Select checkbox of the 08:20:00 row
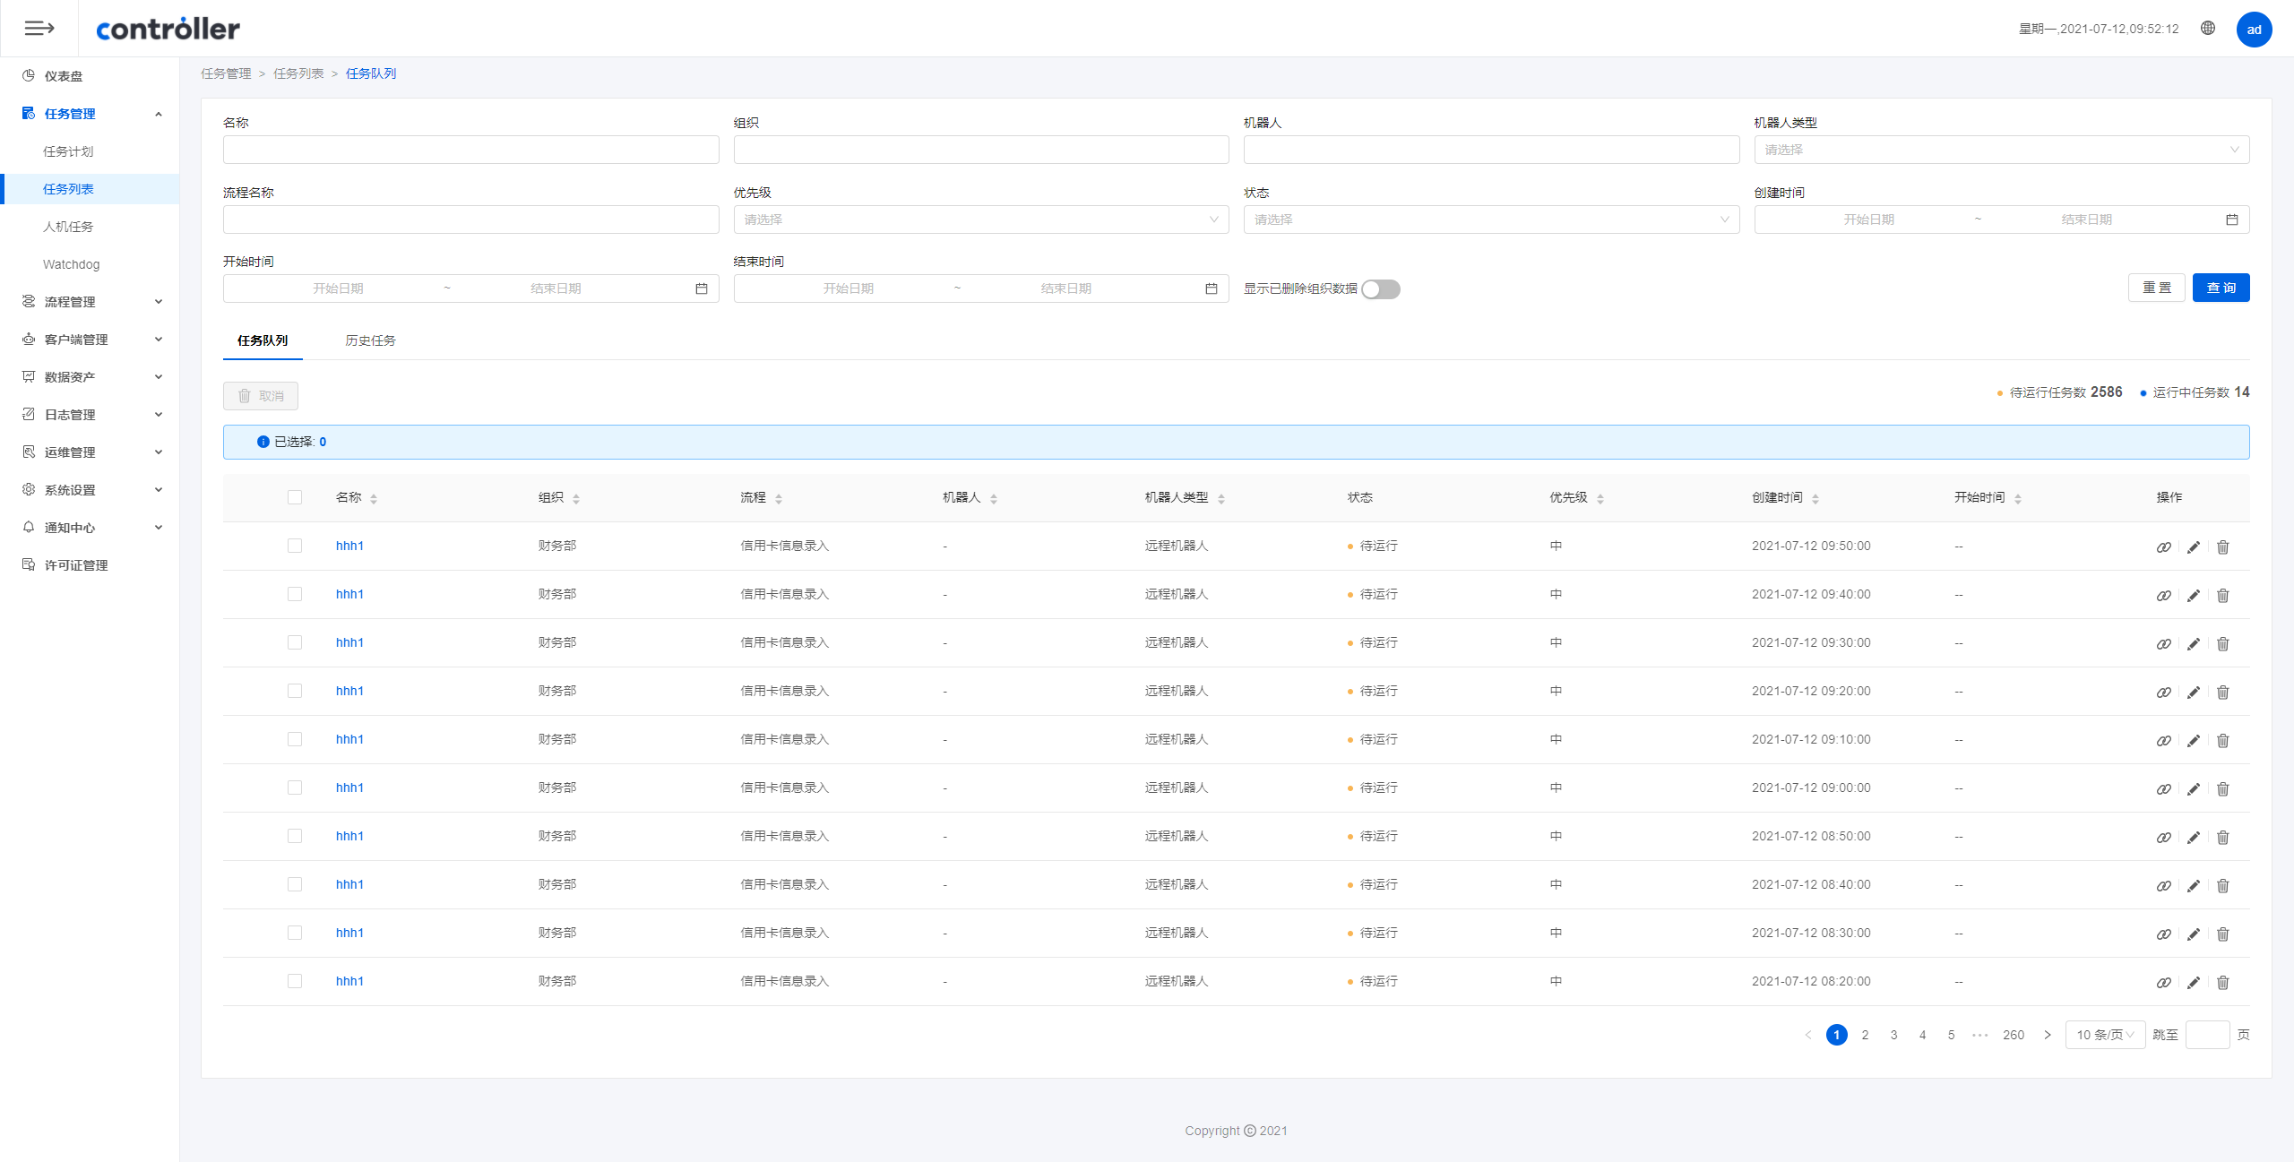The image size is (2294, 1162). 295,981
